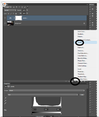Image resolution: width=99 pixels, height=117 pixels.
Task: Click the add layer mask icon
Action: tap(72, 81)
